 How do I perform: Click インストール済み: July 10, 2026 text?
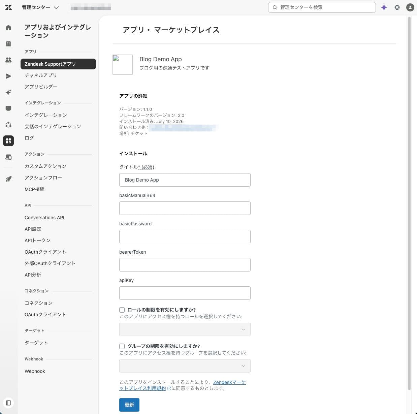pyautogui.click(x=152, y=121)
